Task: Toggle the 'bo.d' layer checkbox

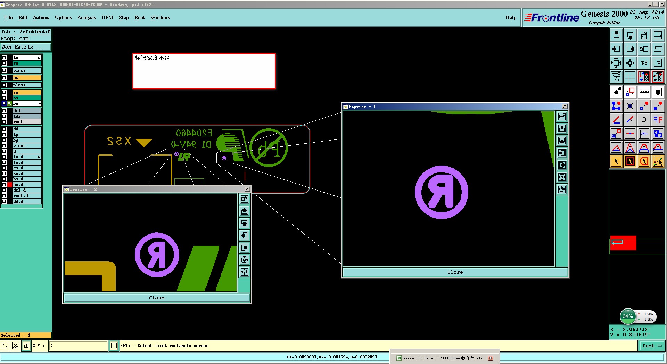Action: pos(4,185)
